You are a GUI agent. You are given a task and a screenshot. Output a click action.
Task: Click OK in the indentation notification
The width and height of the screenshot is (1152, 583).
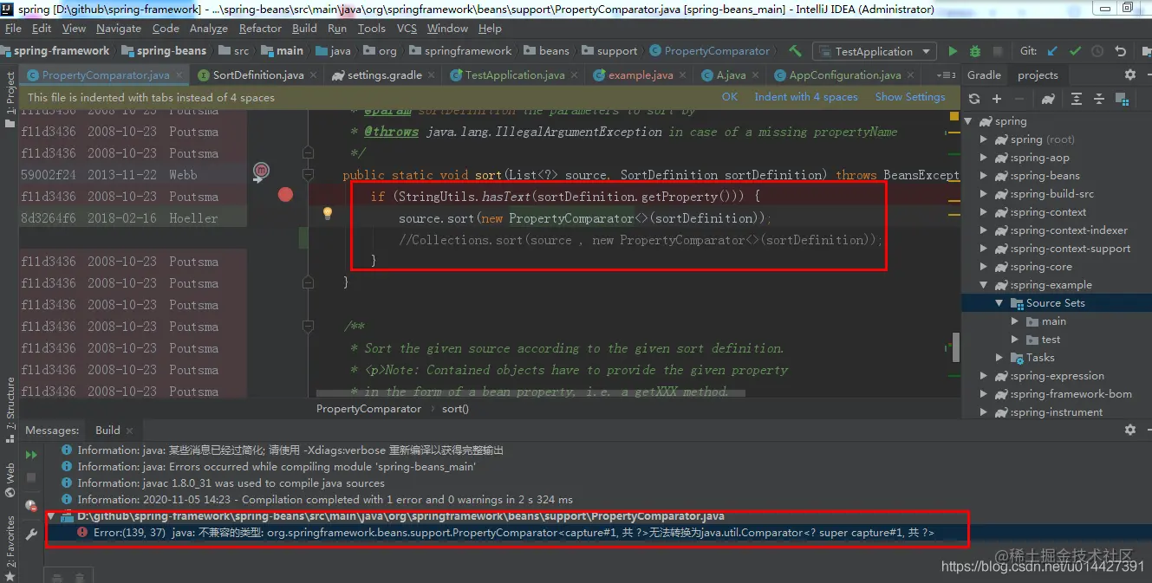tap(730, 97)
